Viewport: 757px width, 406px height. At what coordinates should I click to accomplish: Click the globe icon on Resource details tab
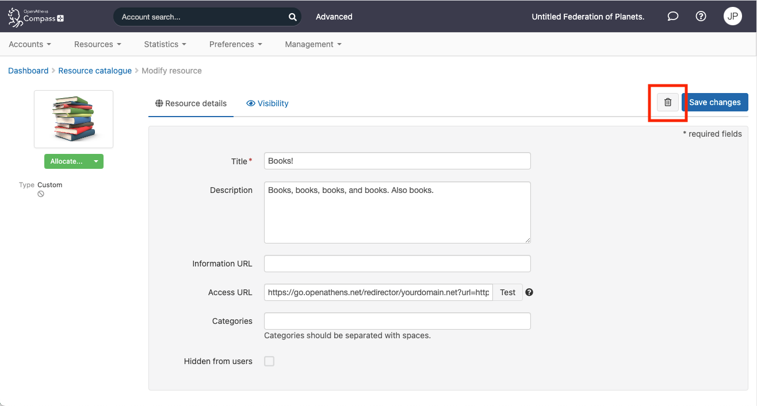coord(159,103)
